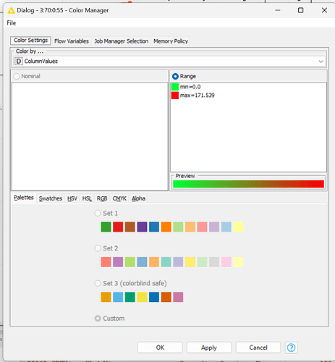The height and width of the screenshot is (362, 335).
Task: Select the Set 2 palette radio
Action: pos(98,248)
